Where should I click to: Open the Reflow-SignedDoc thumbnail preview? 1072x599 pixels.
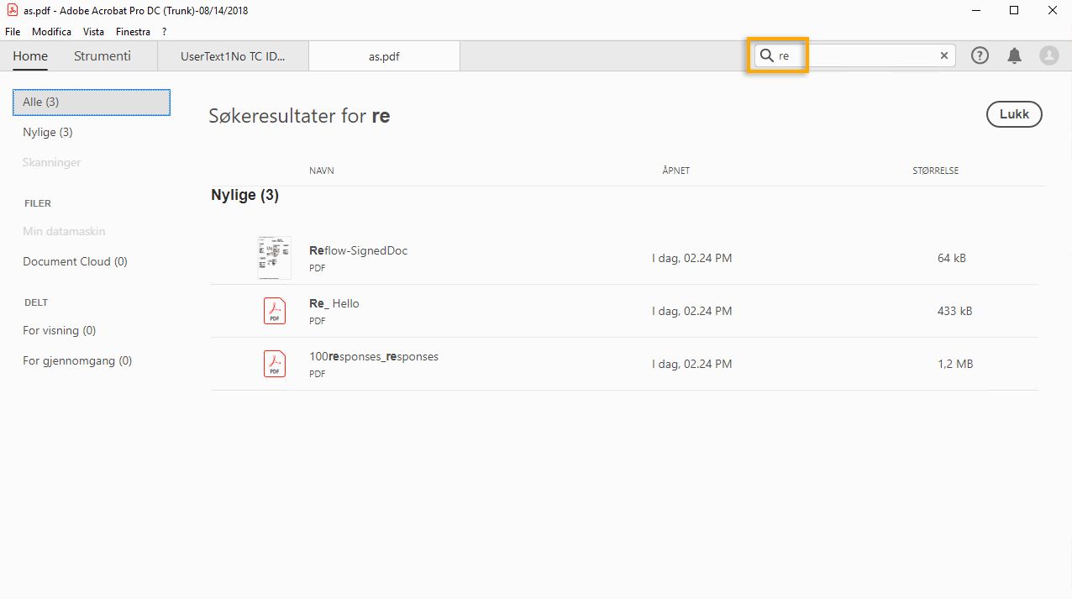coord(275,258)
